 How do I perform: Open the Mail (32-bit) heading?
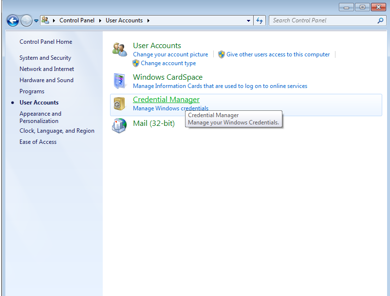coord(154,123)
